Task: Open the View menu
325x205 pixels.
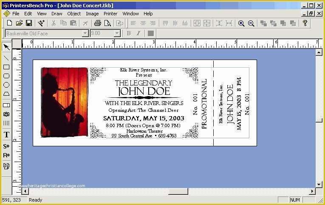Action: click(42, 14)
